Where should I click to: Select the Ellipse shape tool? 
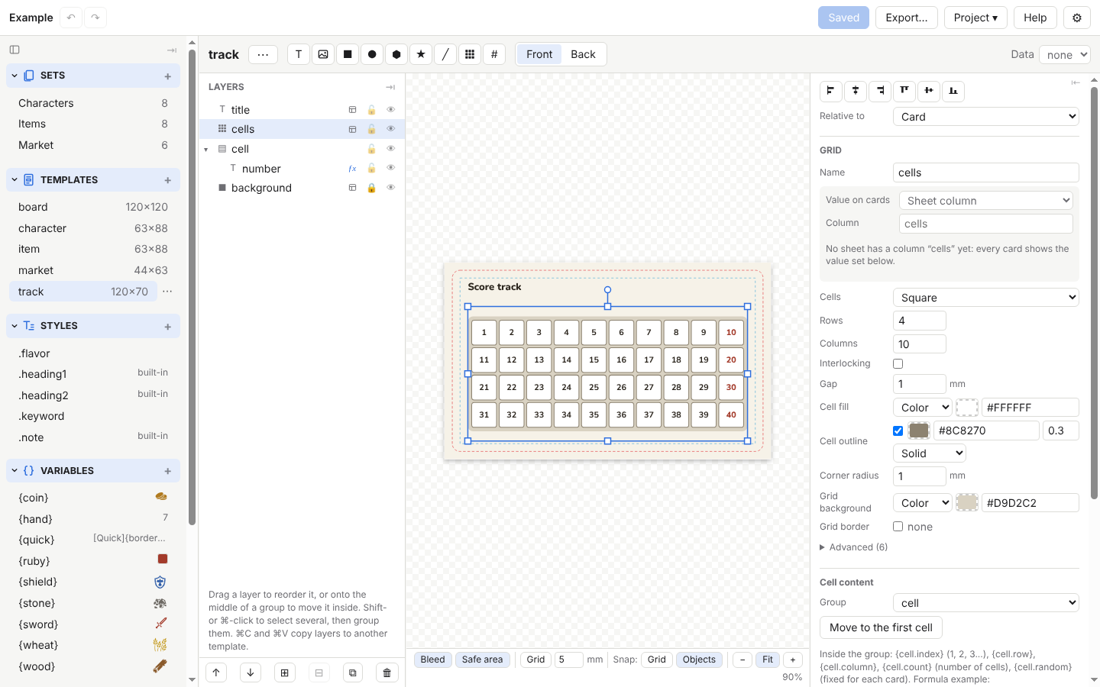pos(372,54)
